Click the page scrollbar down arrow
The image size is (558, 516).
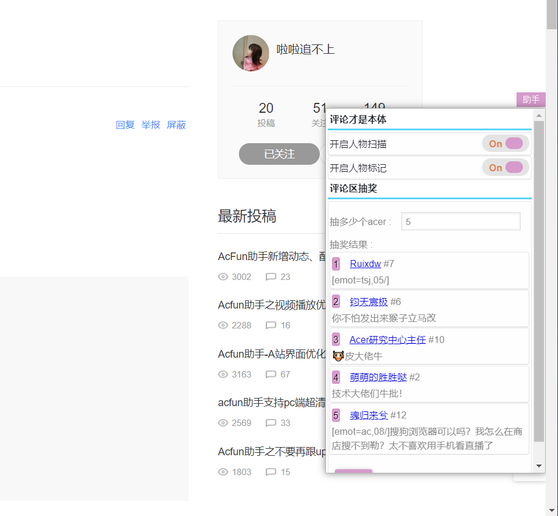point(552,510)
